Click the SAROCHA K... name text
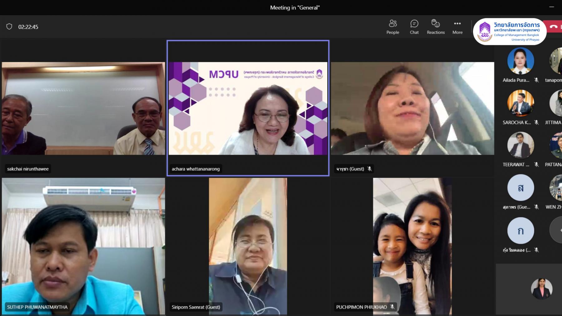The height and width of the screenshot is (316, 562). pyautogui.click(x=516, y=122)
